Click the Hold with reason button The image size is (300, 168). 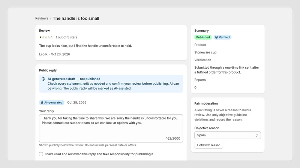point(208,145)
